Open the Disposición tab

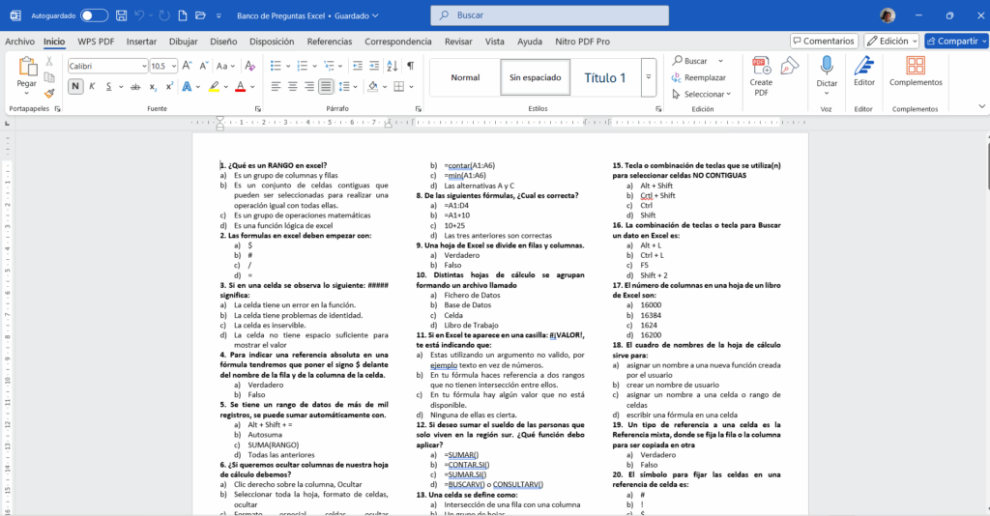tap(272, 42)
